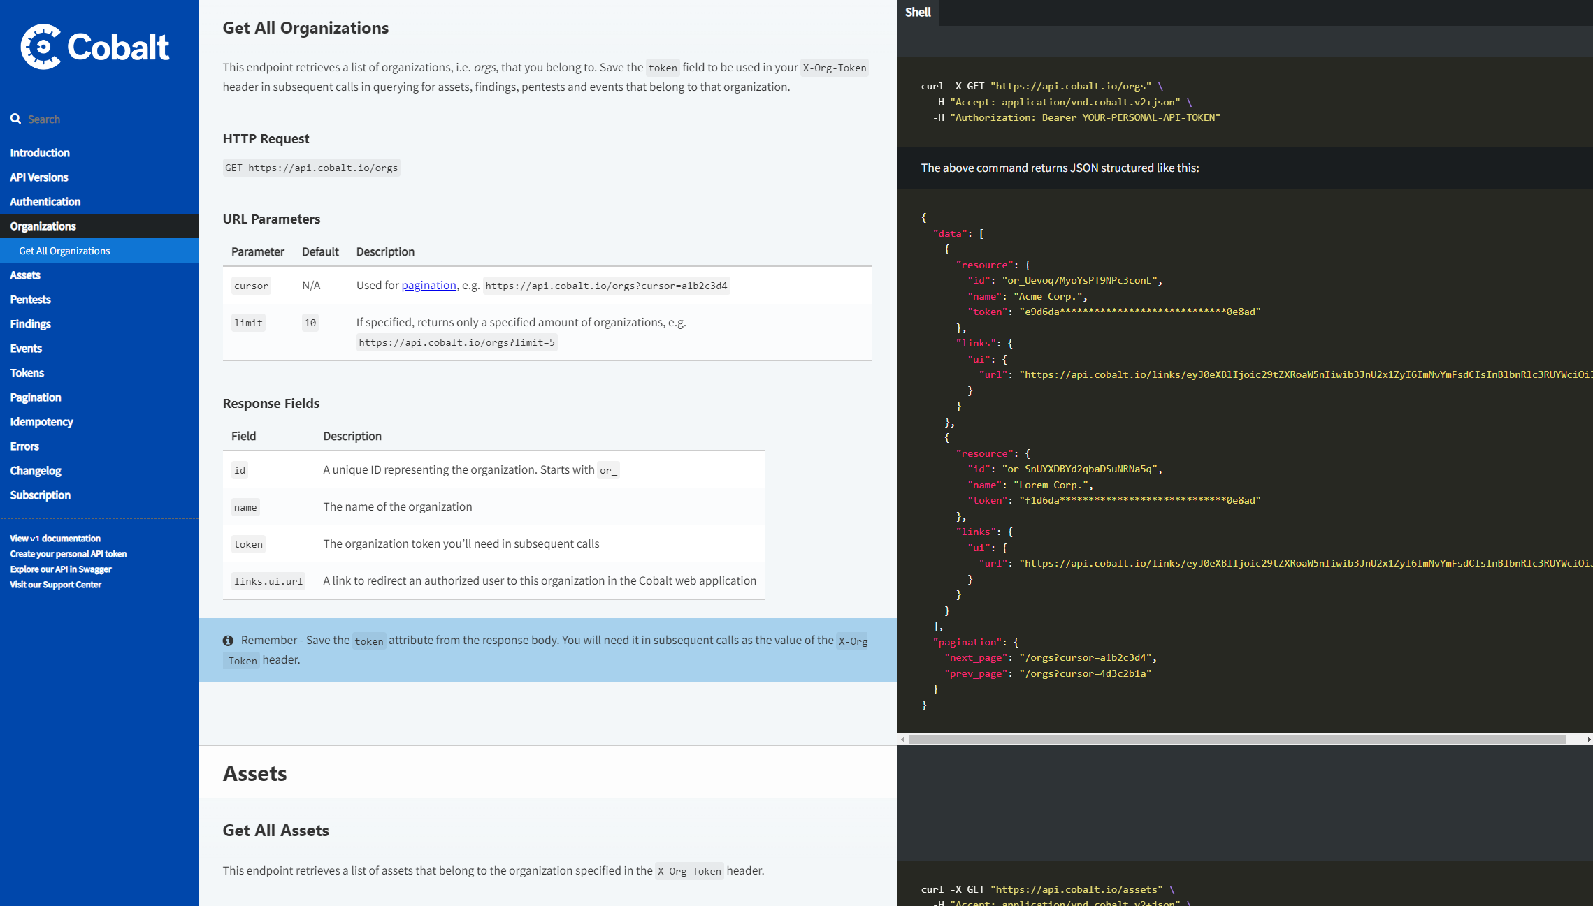Click the search magnifier icon
This screenshot has height=906, width=1593.
[15, 119]
